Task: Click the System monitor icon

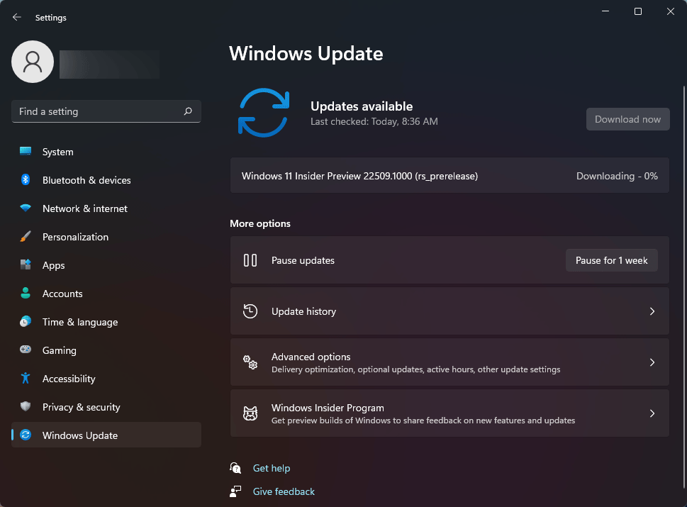Action: click(x=26, y=152)
